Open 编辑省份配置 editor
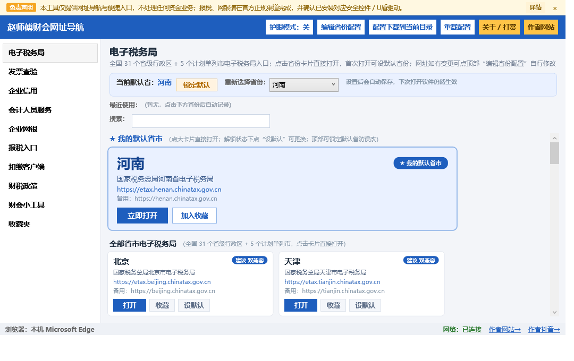 341,27
